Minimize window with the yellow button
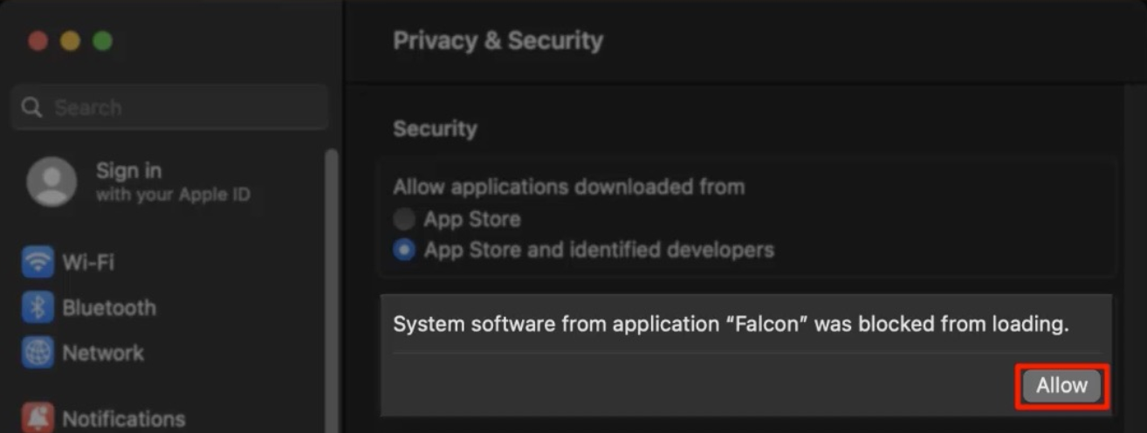The height and width of the screenshot is (433, 1147). 70,41
